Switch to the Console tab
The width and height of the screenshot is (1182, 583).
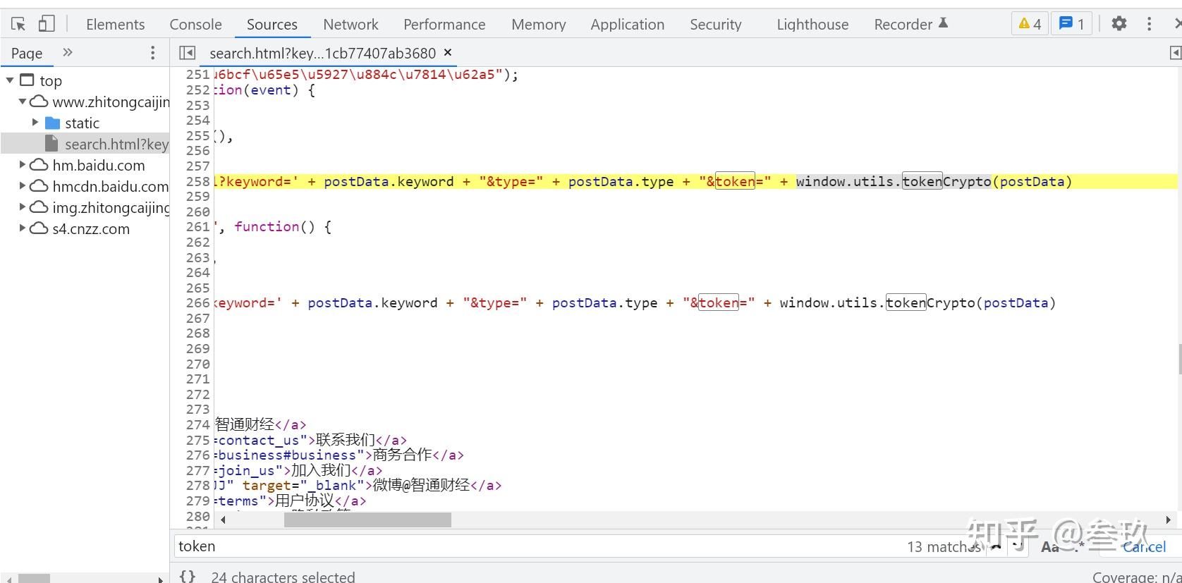pyautogui.click(x=195, y=24)
